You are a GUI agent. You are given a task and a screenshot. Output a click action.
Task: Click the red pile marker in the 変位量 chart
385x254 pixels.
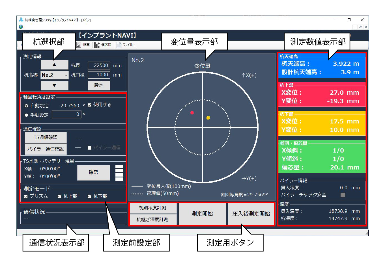(192, 113)
